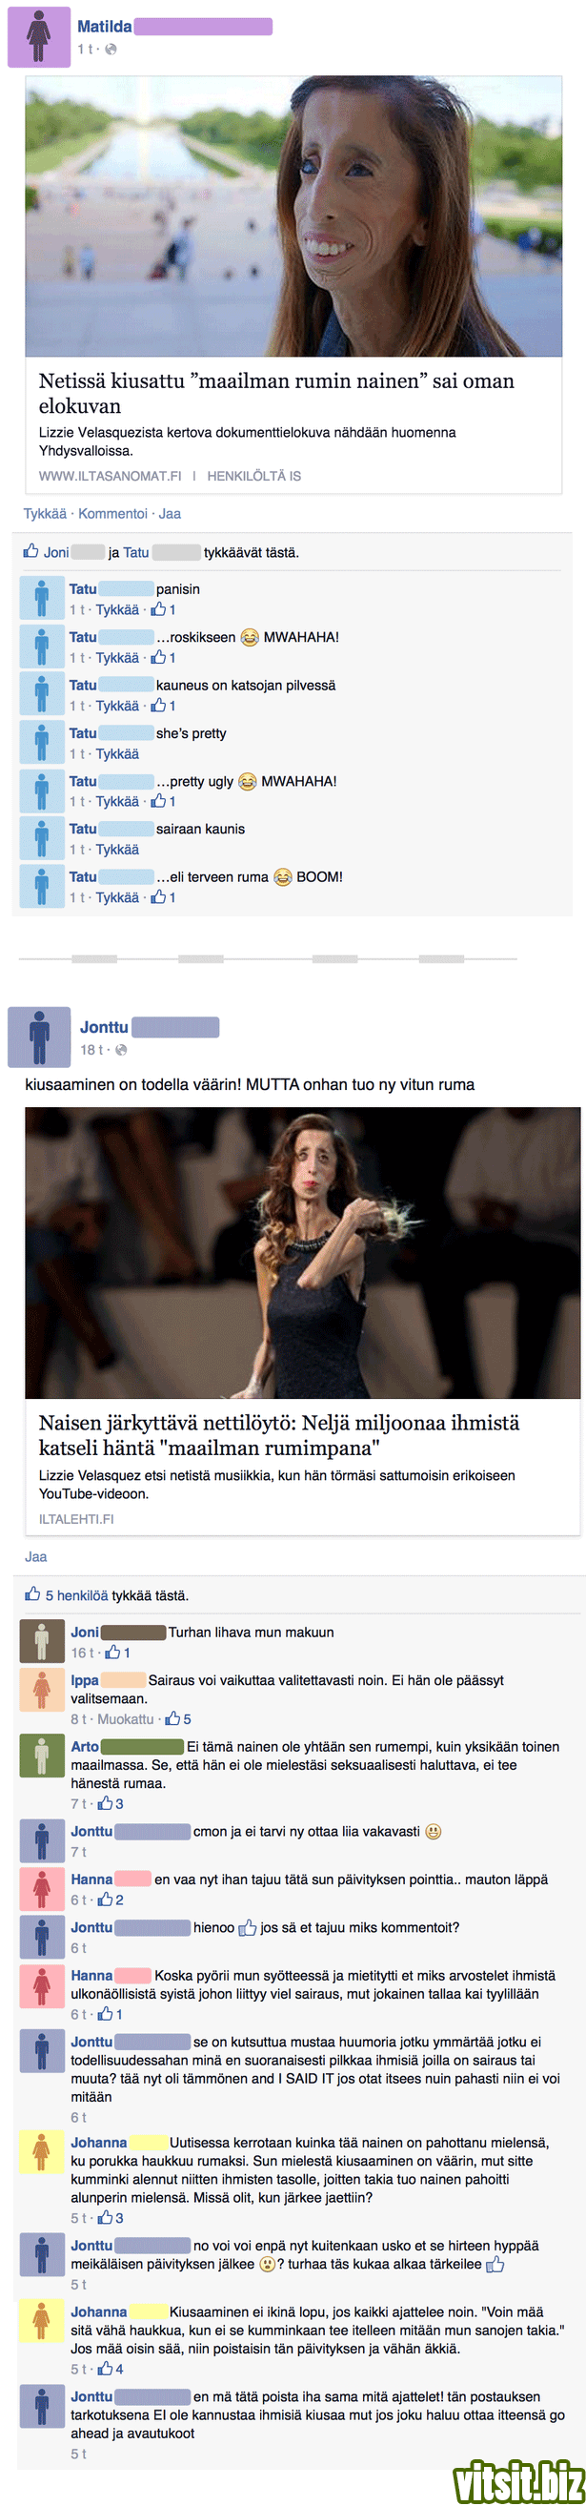Toggle Tykkää under Matilda's shared article
This screenshot has width=586, height=2506.
[x=45, y=514]
